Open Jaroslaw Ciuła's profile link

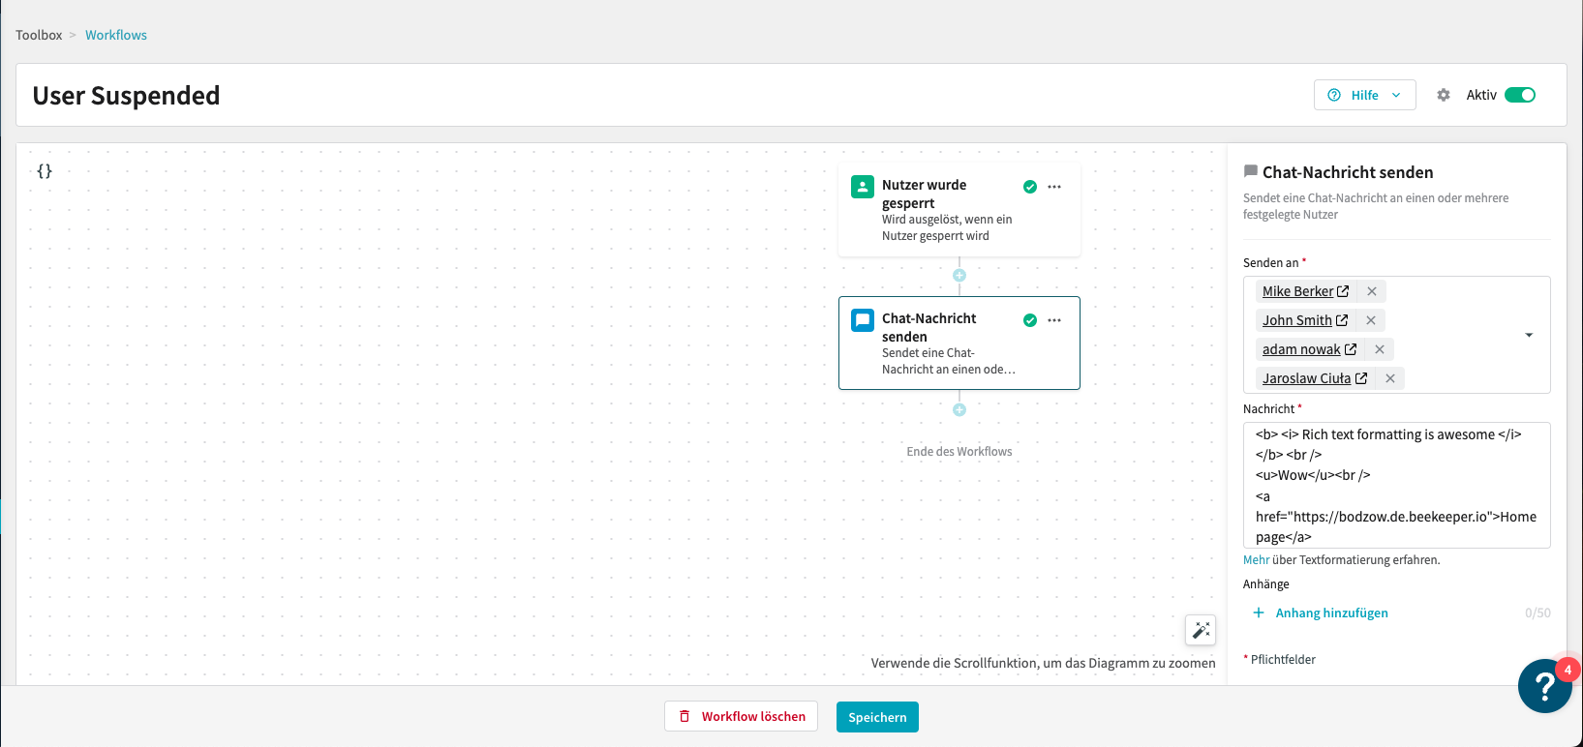[1315, 378]
